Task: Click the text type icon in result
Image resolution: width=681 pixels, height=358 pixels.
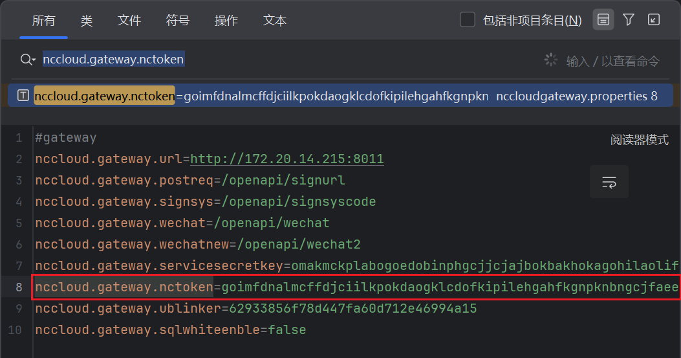Action: (x=23, y=96)
